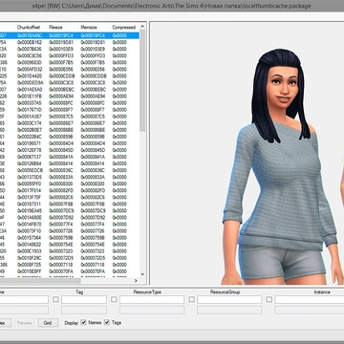Select the row with filesize 0x000070FA

tap(70, 271)
